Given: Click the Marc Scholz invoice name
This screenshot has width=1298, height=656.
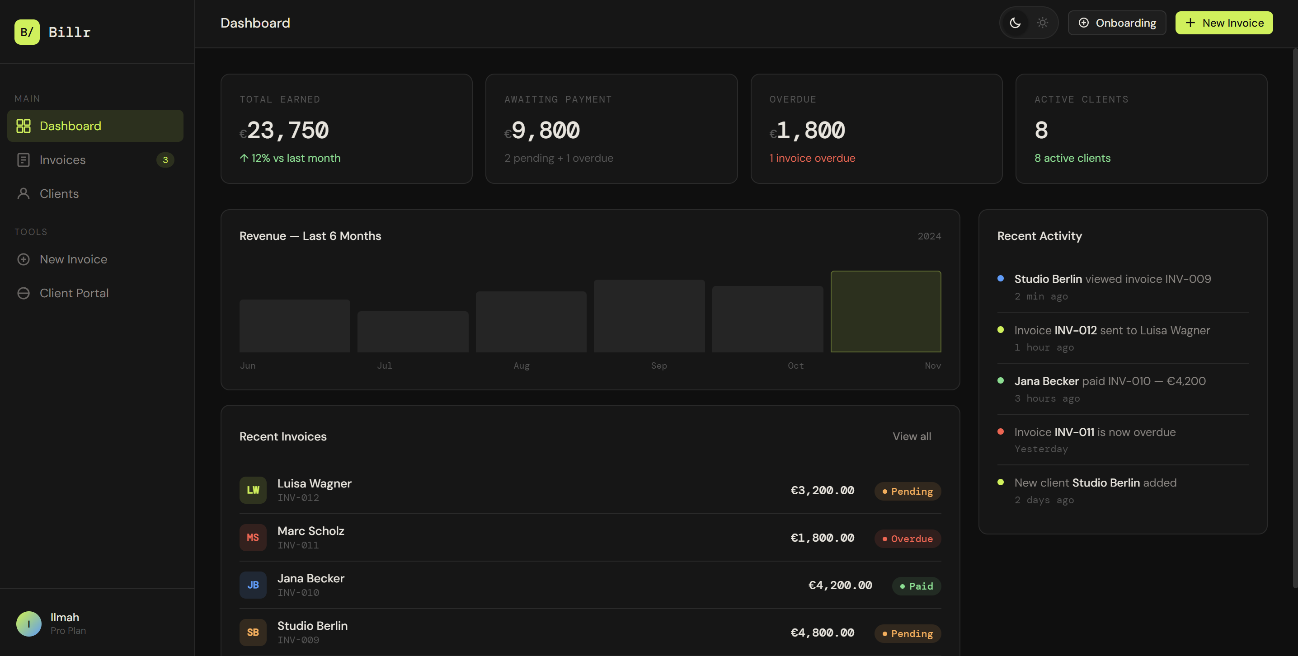Looking at the screenshot, I should [x=311, y=530].
